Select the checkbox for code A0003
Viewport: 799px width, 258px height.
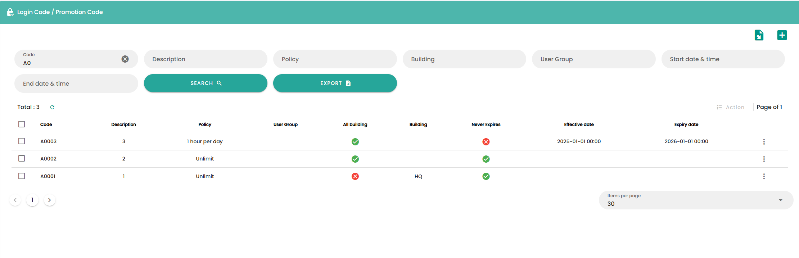click(x=22, y=141)
